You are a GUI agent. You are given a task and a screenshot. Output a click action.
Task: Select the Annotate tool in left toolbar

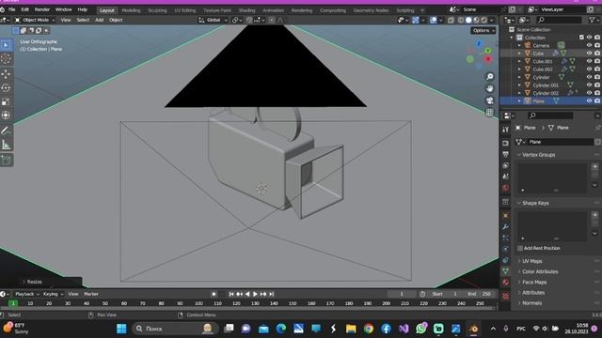coord(7,131)
